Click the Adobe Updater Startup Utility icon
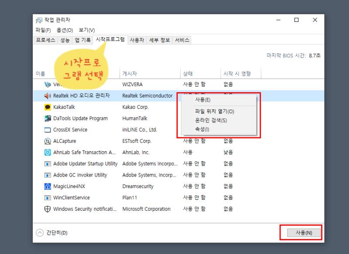349x254 pixels. coord(48,164)
